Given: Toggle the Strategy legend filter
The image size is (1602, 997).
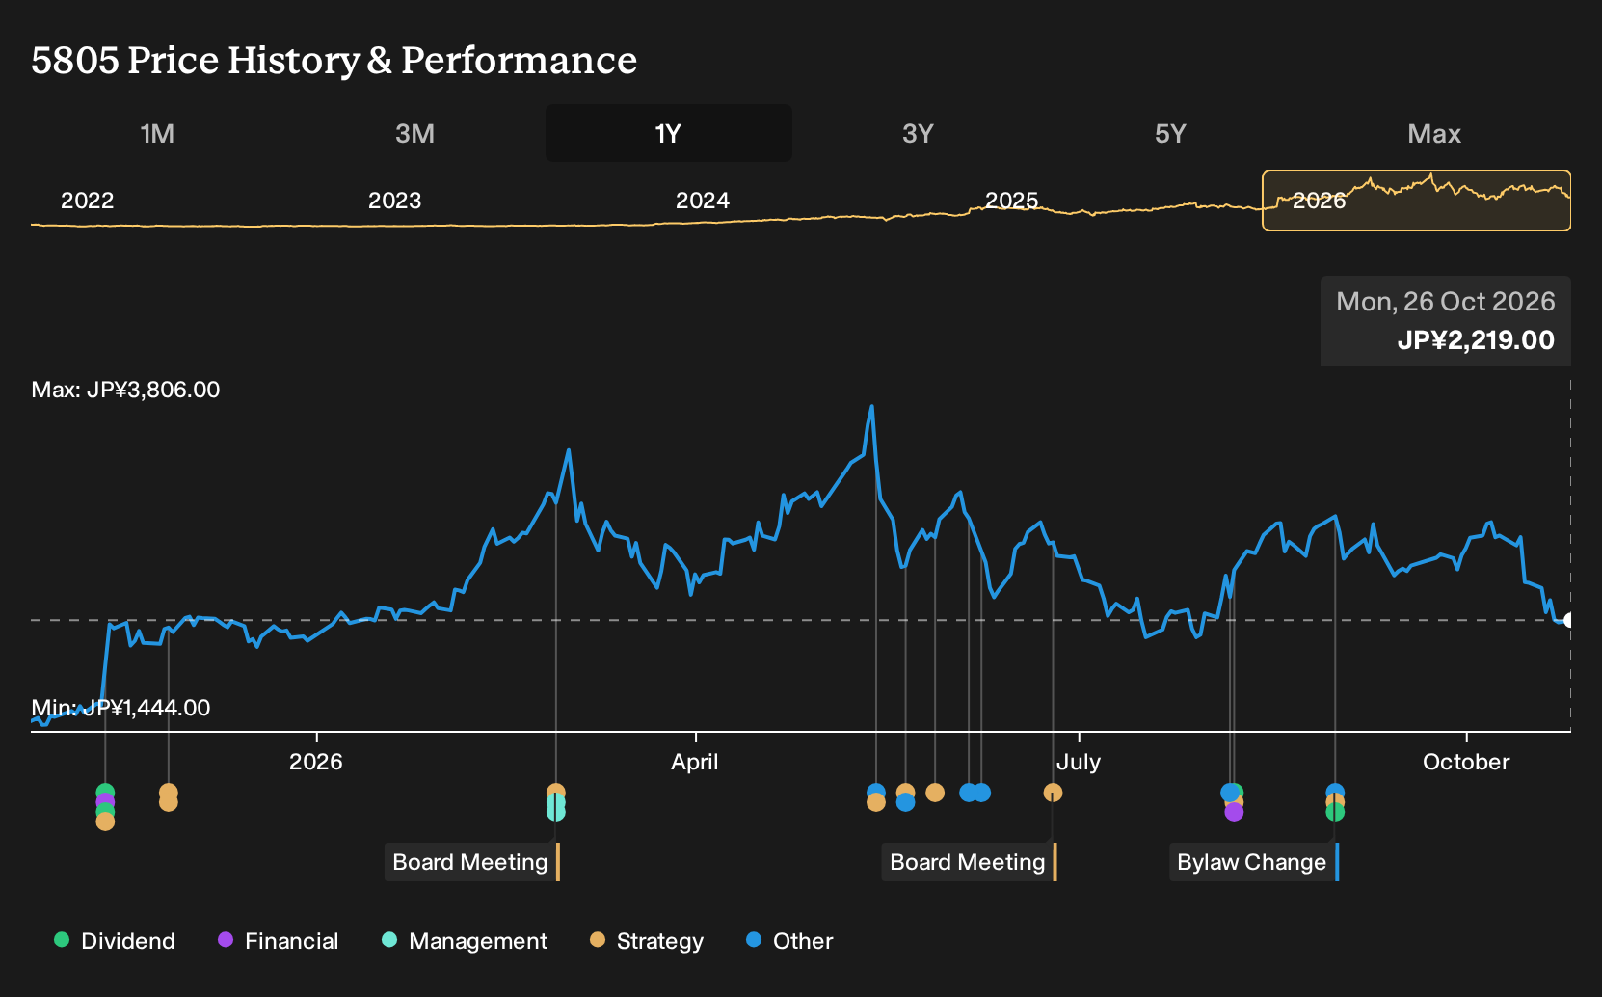Looking at the screenshot, I should [x=647, y=941].
